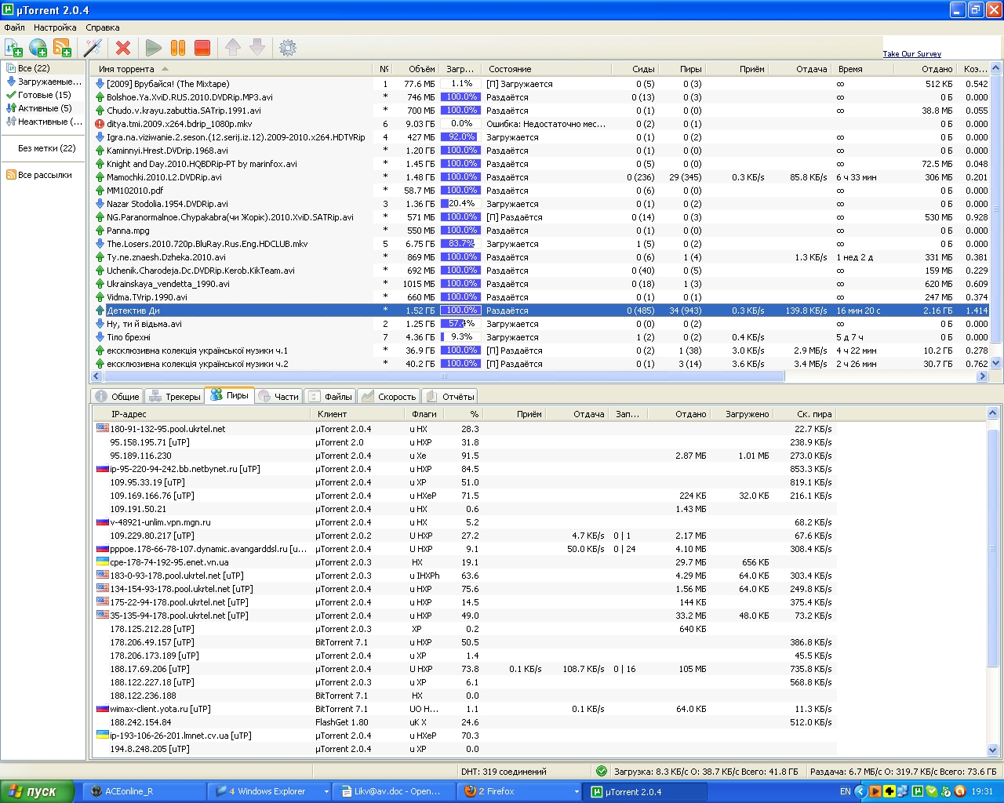This screenshot has width=1004, height=803.
Task: Click the Add RSS Feed toolbar icon
Action: click(62, 48)
